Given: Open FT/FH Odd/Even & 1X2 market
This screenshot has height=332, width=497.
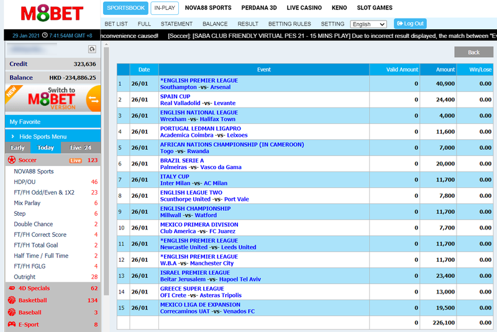Looking at the screenshot, I should 44,192.
